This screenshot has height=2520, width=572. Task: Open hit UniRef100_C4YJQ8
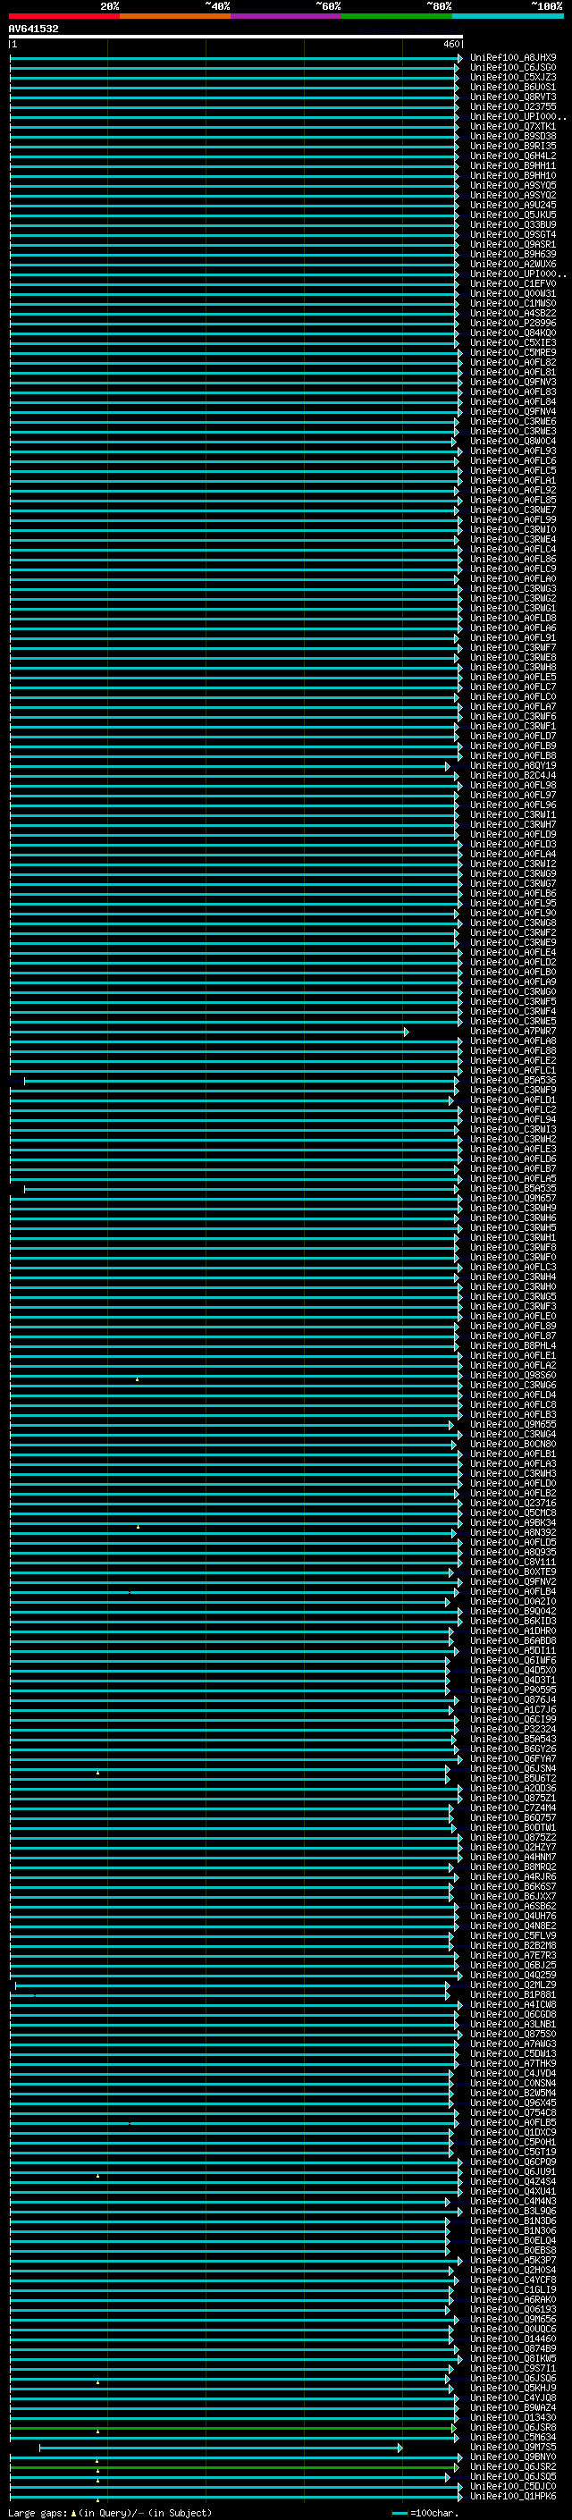(512, 2398)
